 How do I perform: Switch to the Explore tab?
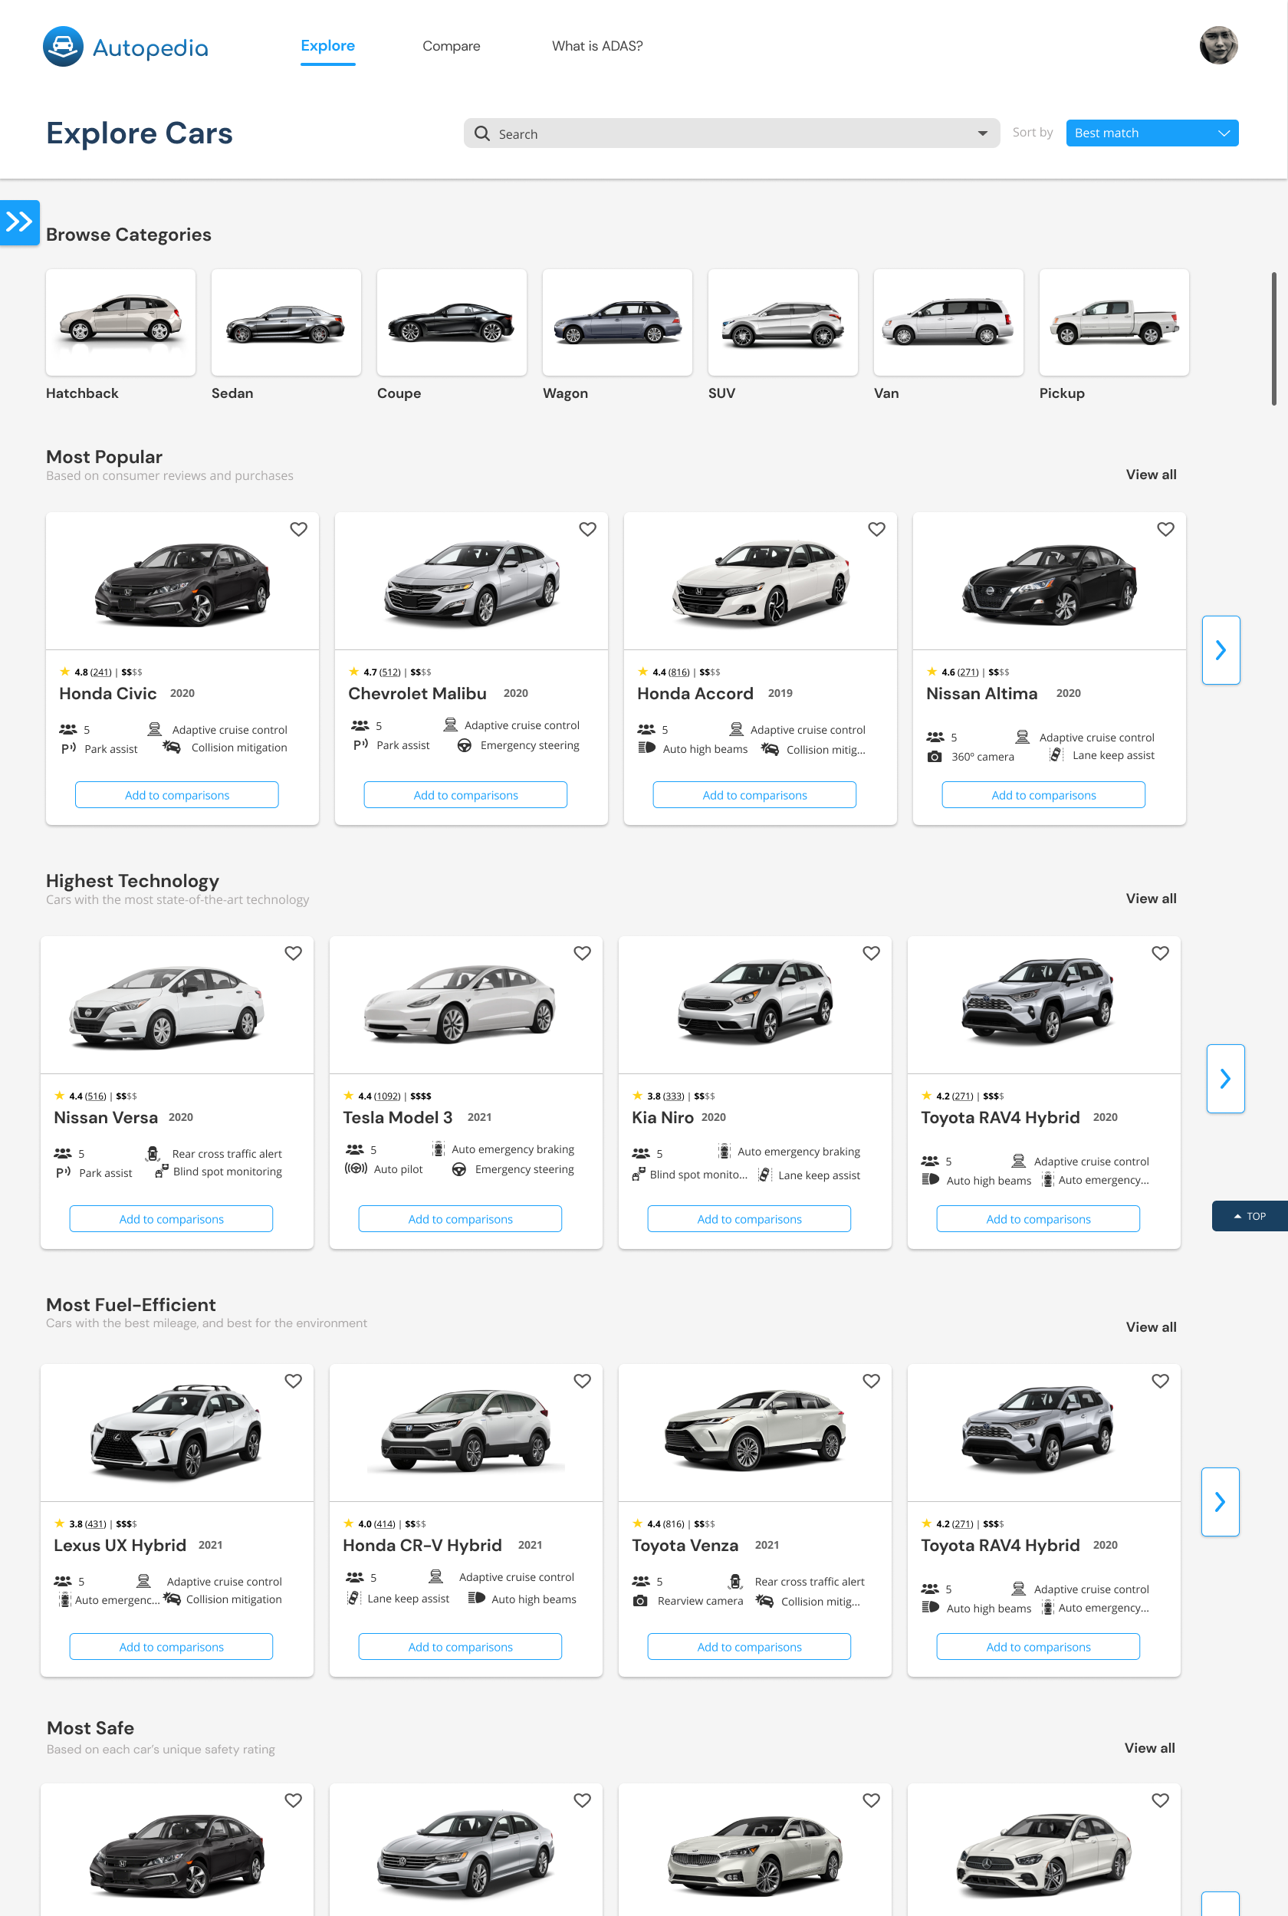click(x=328, y=46)
